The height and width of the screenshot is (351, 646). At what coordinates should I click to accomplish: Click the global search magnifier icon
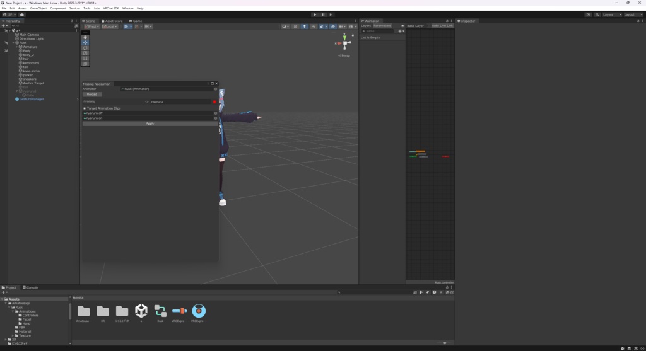(597, 14)
